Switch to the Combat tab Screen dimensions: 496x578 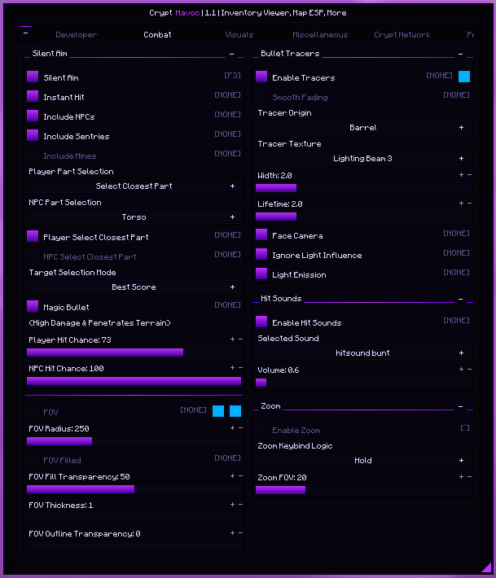pyautogui.click(x=157, y=35)
